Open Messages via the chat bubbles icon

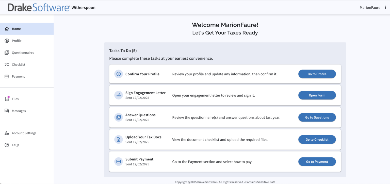coord(7,111)
